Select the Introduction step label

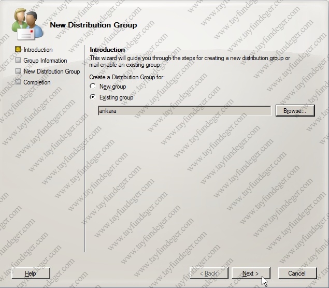[38, 50]
